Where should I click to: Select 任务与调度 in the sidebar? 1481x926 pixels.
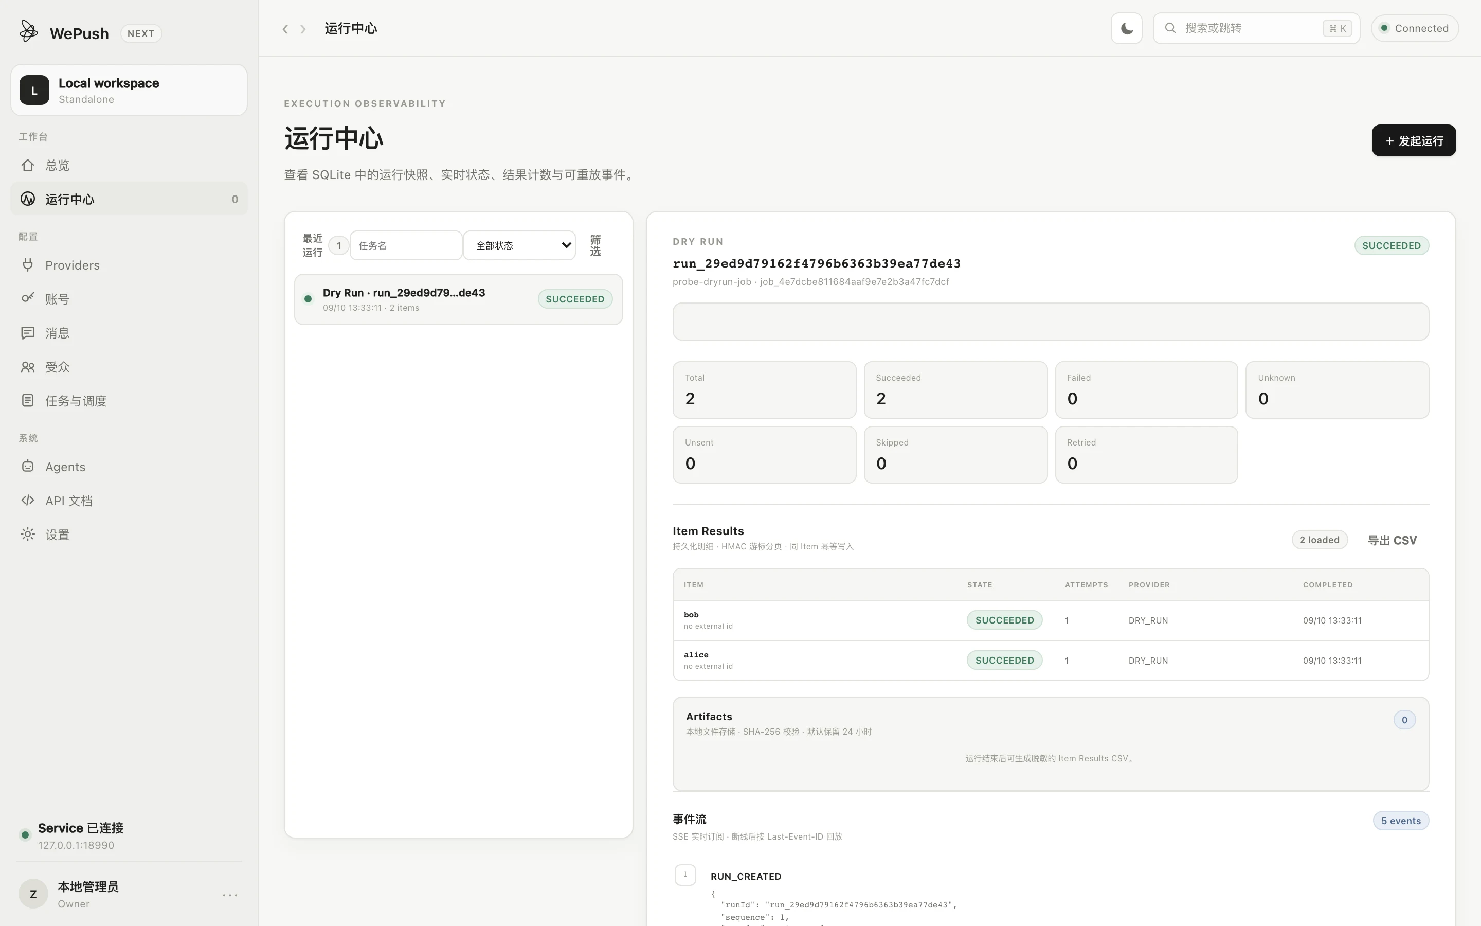pyautogui.click(x=129, y=401)
